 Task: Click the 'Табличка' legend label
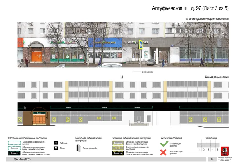coord(64,143)
